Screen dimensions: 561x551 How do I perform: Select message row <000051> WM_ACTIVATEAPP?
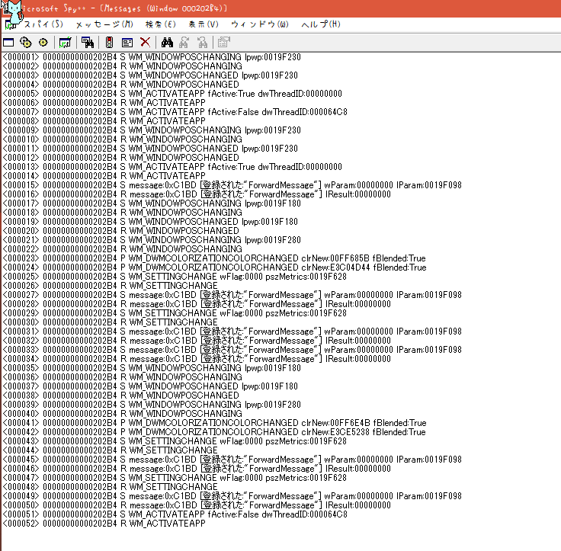click(175, 514)
